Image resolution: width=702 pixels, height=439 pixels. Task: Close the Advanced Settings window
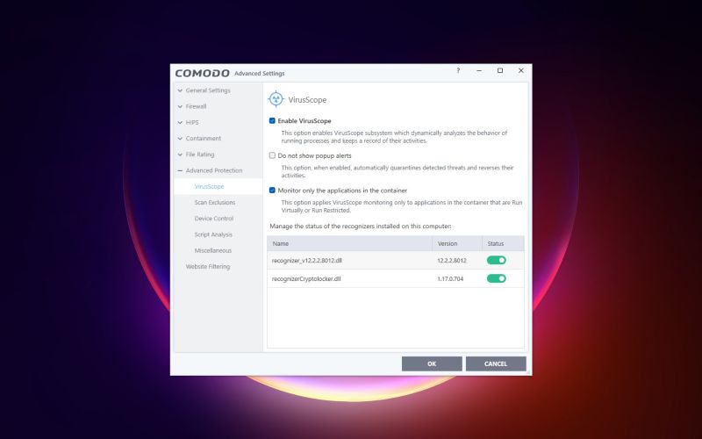coord(520,71)
